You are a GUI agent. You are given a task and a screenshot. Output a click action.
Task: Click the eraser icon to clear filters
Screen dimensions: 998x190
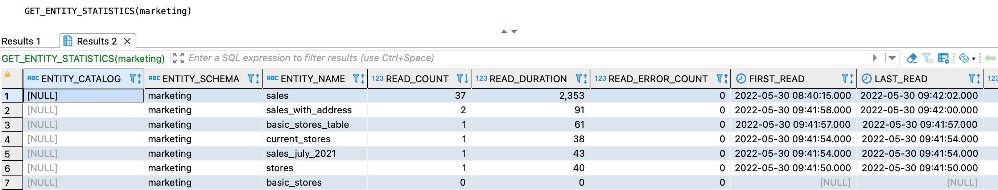pos(911,58)
